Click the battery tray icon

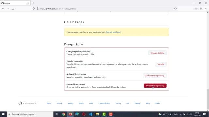pyautogui.click(x=184, y=114)
